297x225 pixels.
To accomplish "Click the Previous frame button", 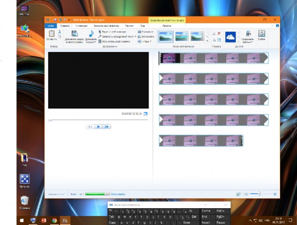I will point(90,126).
